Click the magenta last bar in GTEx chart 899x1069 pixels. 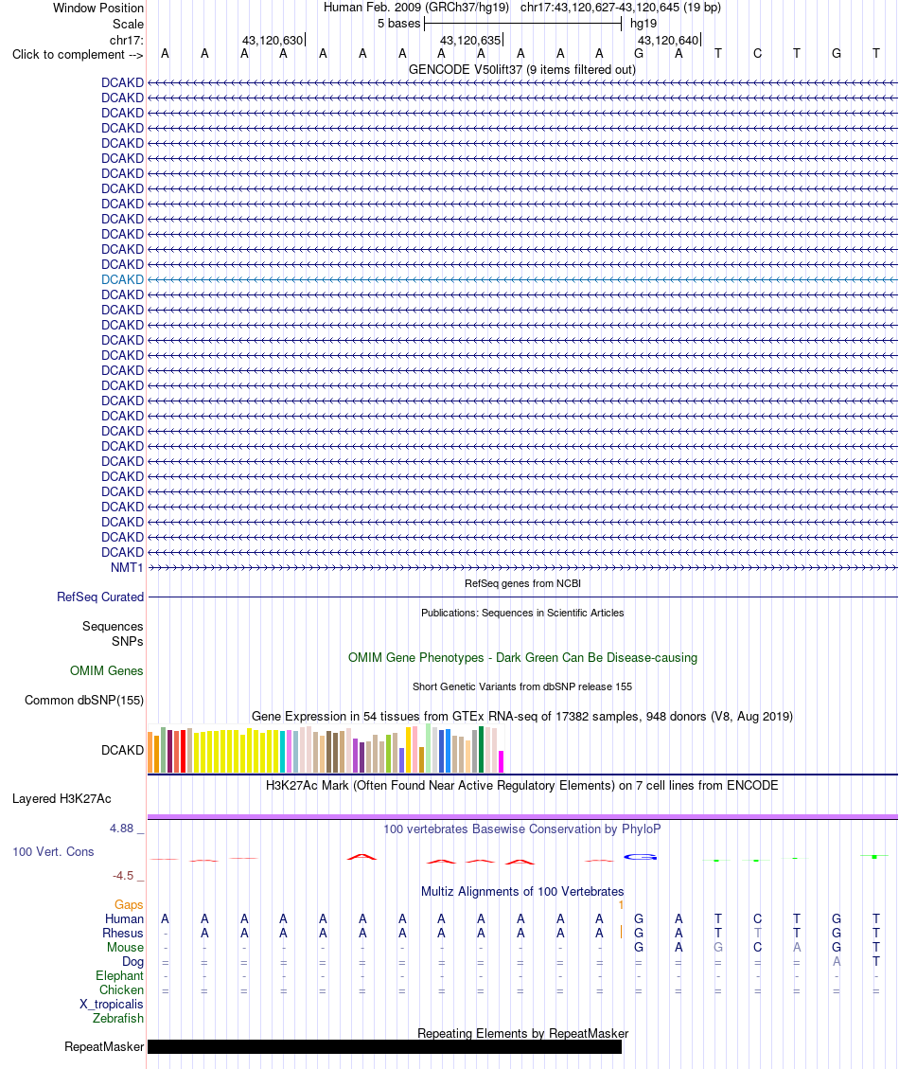point(501,761)
